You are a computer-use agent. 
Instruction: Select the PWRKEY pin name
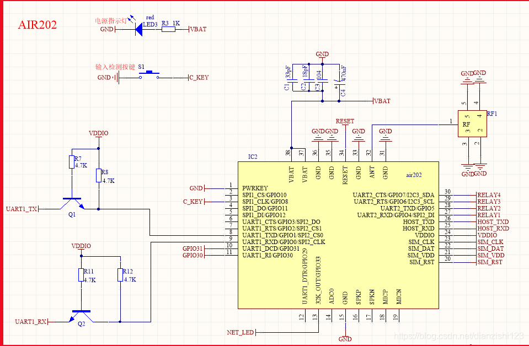click(255, 188)
